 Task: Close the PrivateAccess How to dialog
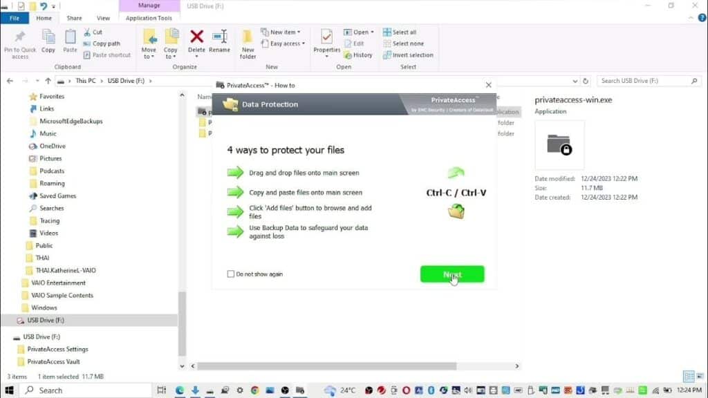(488, 85)
